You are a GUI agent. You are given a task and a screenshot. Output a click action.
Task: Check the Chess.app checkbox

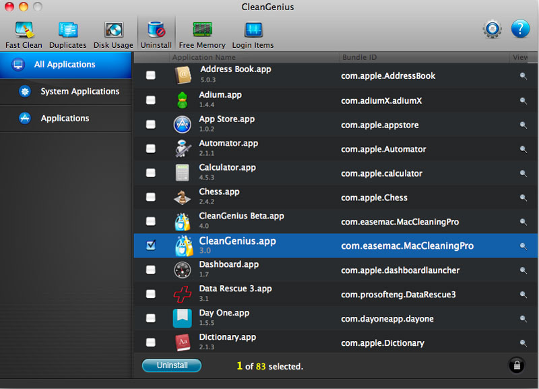click(x=150, y=197)
